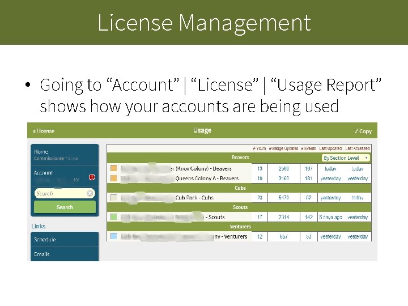Click the Links heading in sidebar
The width and height of the screenshot is (408, 306).
(x=39, y=226)
